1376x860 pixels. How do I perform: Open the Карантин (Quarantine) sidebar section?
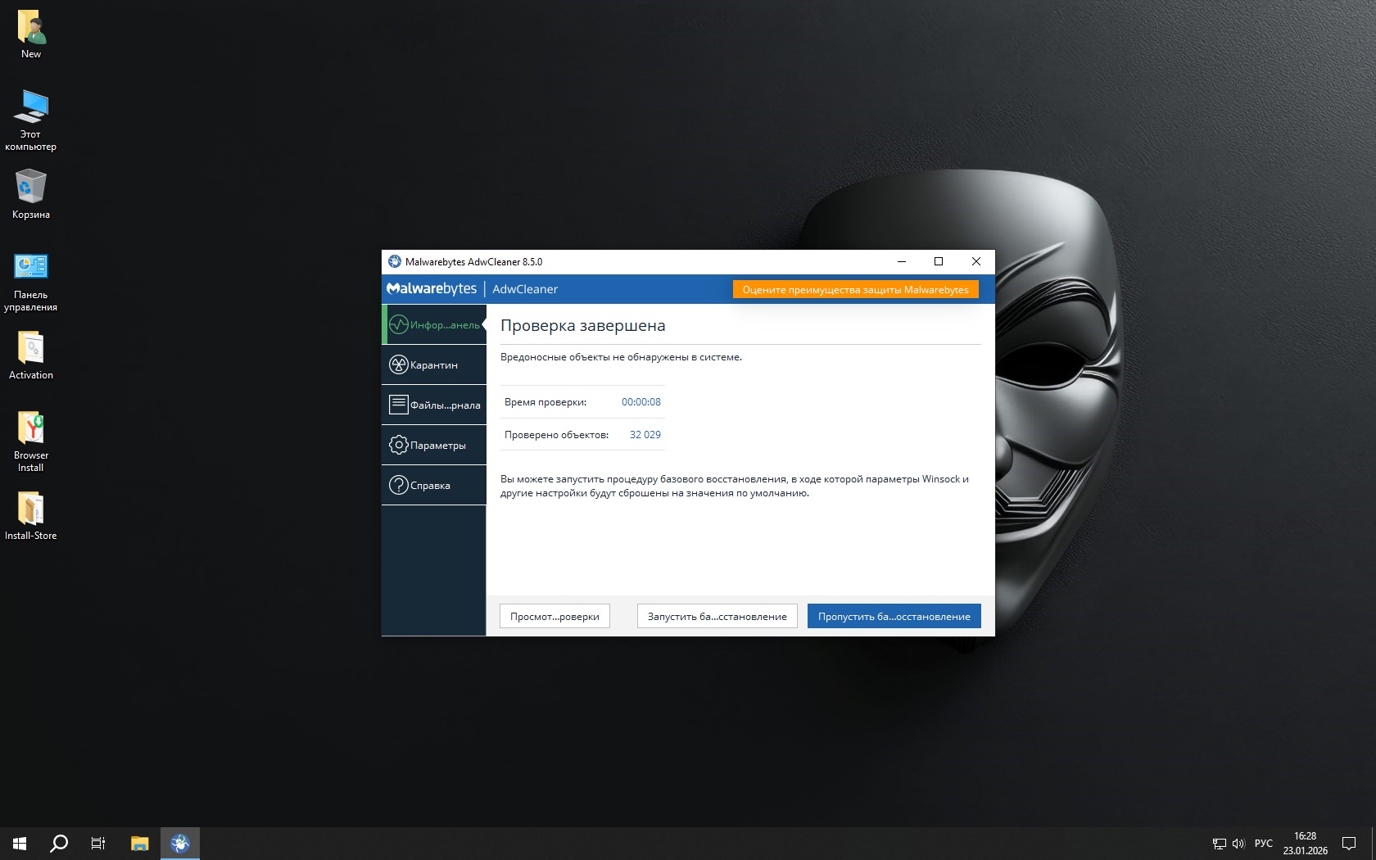click(x=434, y=365)
